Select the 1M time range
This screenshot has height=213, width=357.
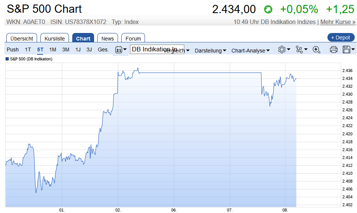coord(52,49)
